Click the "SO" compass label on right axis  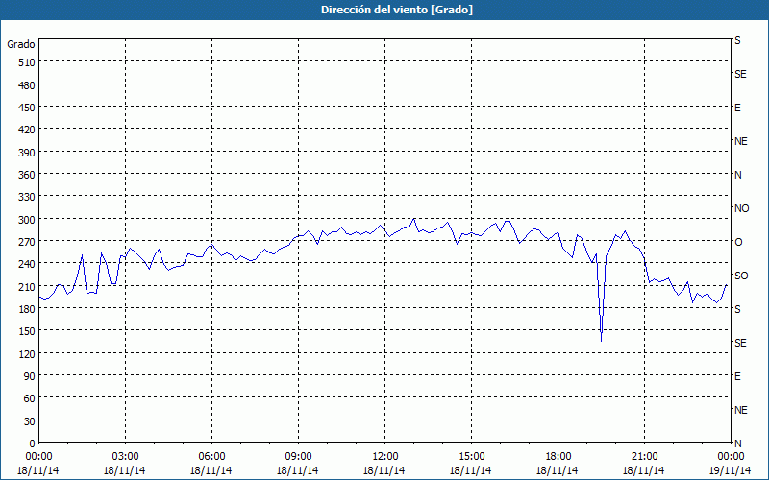[x=741, y=276]
